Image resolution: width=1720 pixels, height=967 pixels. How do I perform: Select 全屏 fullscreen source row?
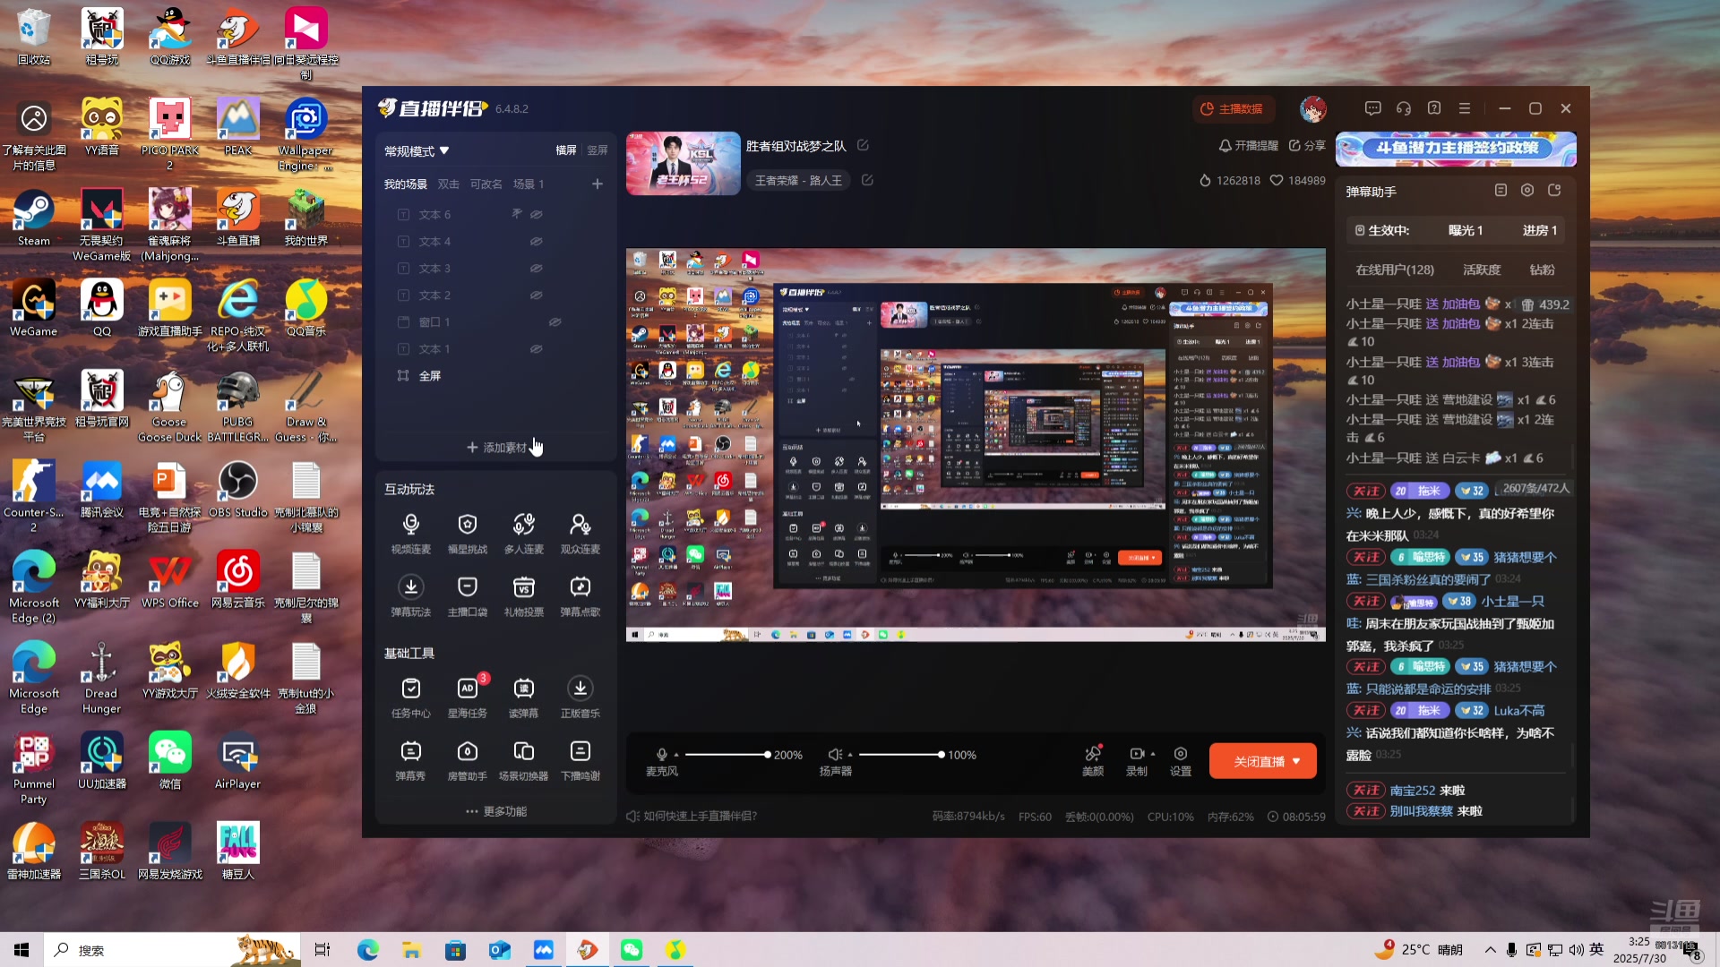[x=496, y=376]
